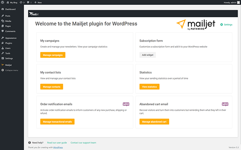The image size is (241, 150).
Task: Click the Order notification emails heading
Action: click(x=56, y=104)
